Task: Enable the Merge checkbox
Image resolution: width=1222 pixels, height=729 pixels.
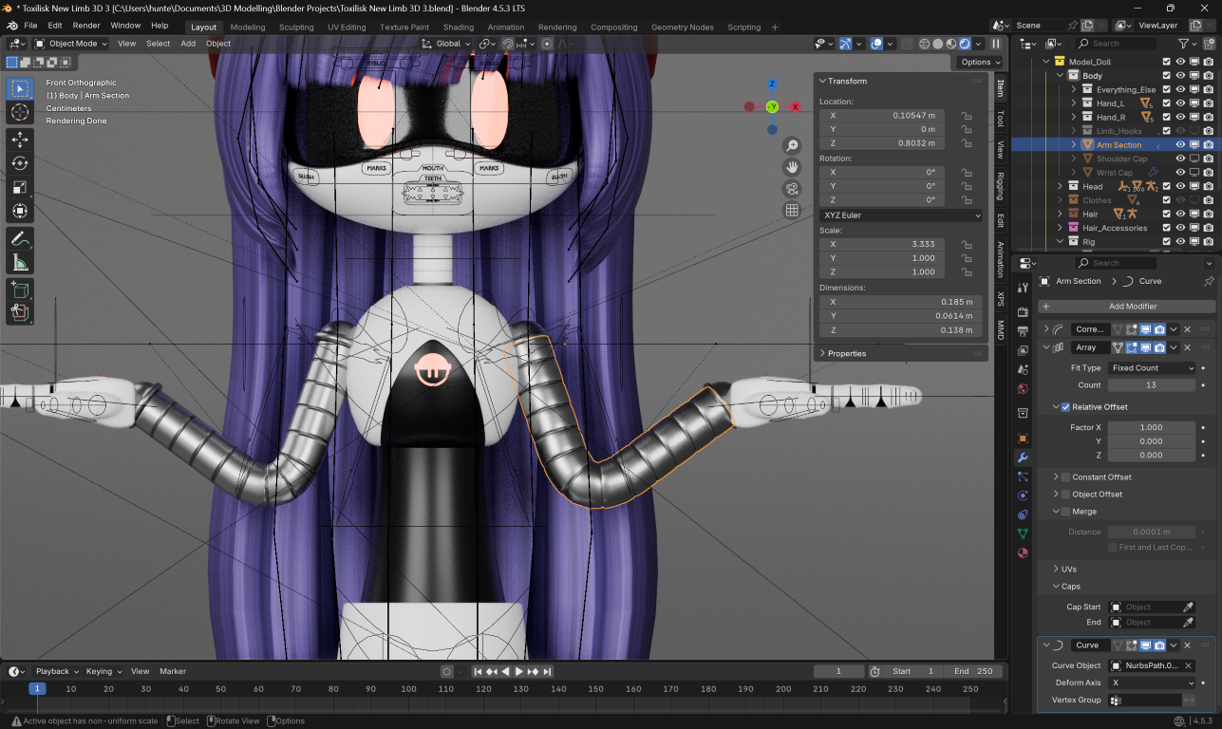Action: [x=1065, y=512]
